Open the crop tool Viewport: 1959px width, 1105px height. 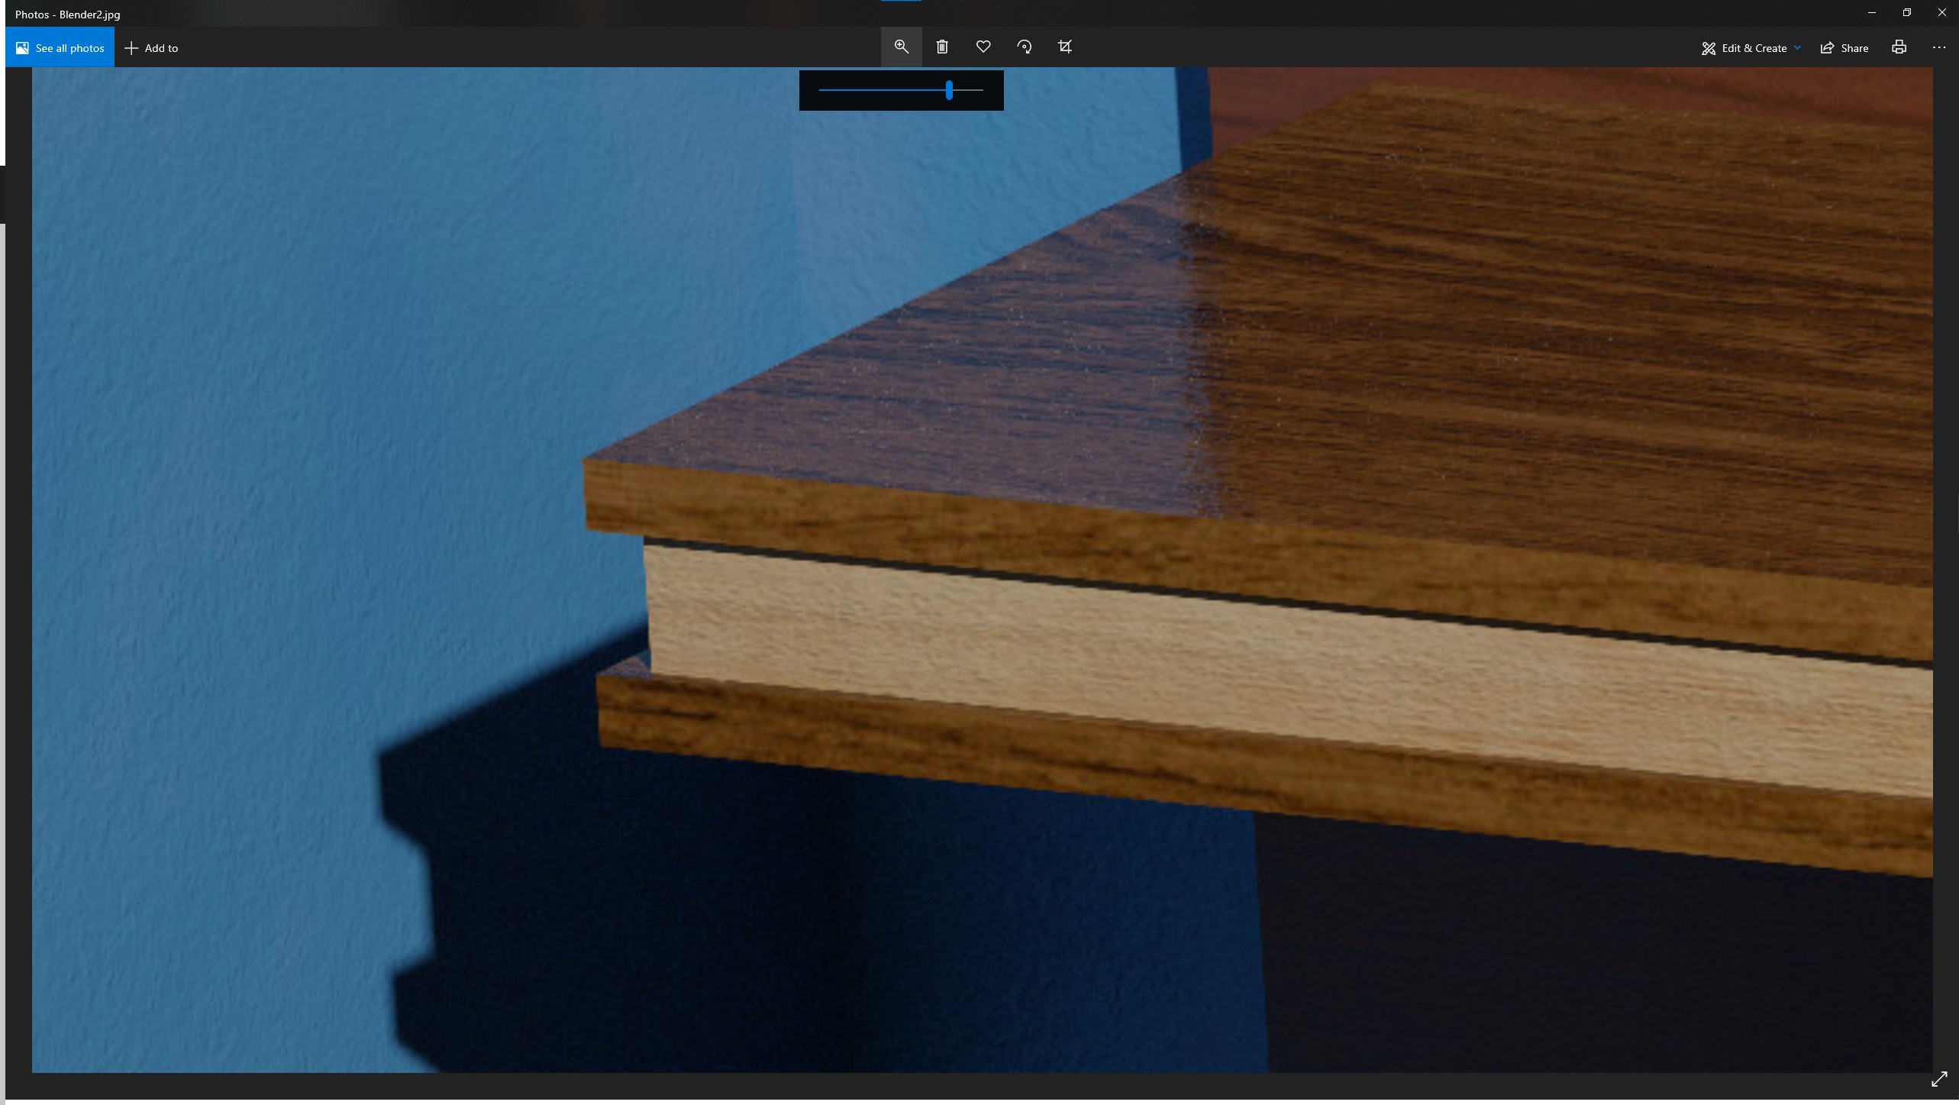(1064, 47)
